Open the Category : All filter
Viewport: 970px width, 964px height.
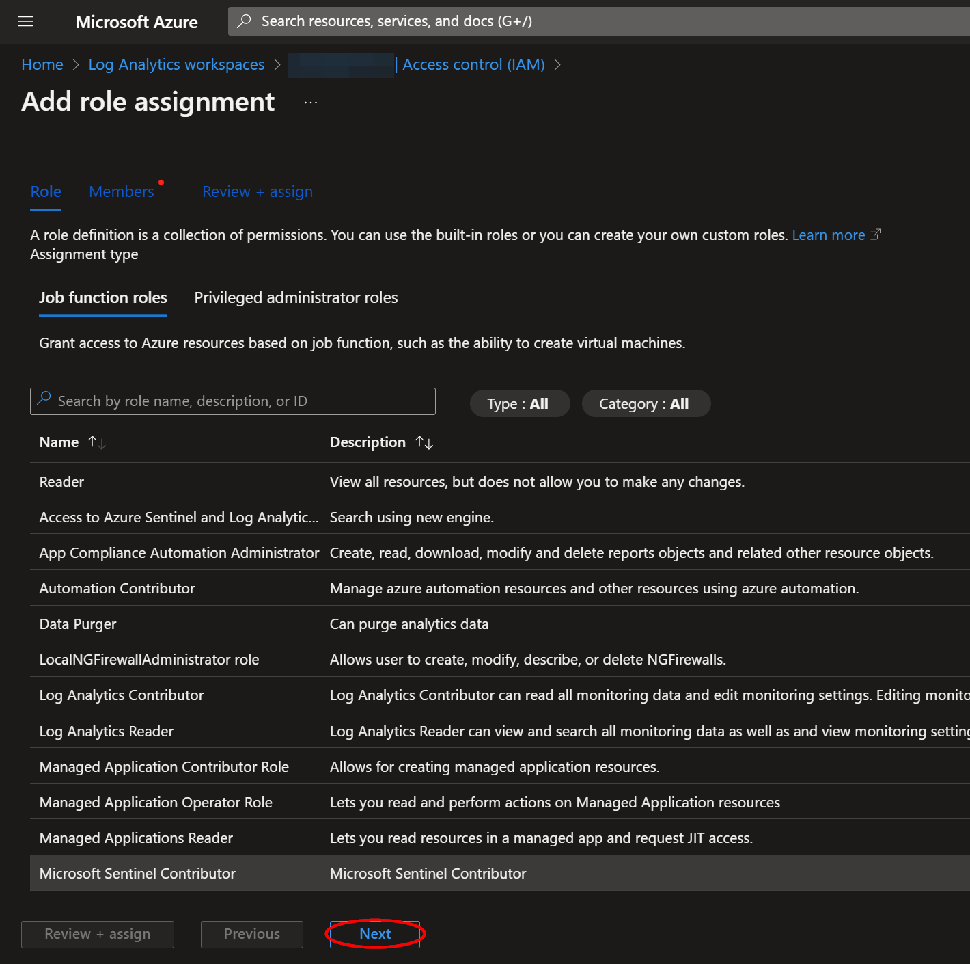tap(646, 403)
